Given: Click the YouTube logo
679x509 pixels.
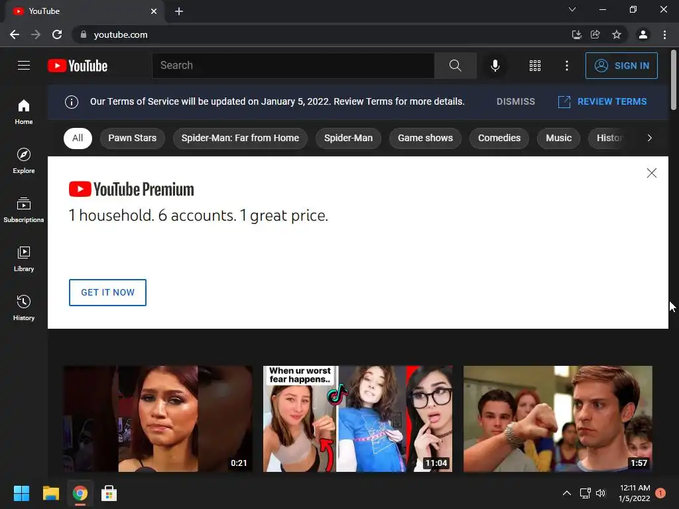Looking at the screenshot, I should tap(78, 66).
